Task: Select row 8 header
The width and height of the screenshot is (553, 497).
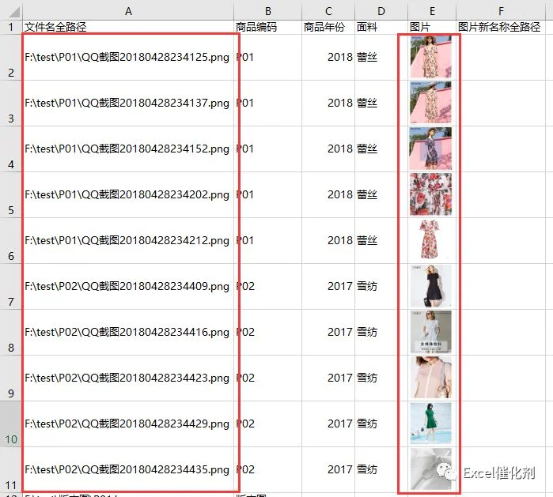Action: coord(11,332)
